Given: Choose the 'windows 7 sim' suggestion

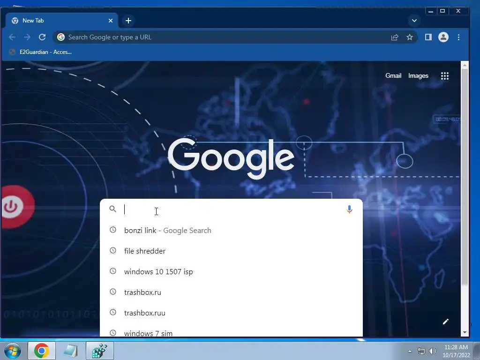Looking at the screenshot, I should coord(231,330).
